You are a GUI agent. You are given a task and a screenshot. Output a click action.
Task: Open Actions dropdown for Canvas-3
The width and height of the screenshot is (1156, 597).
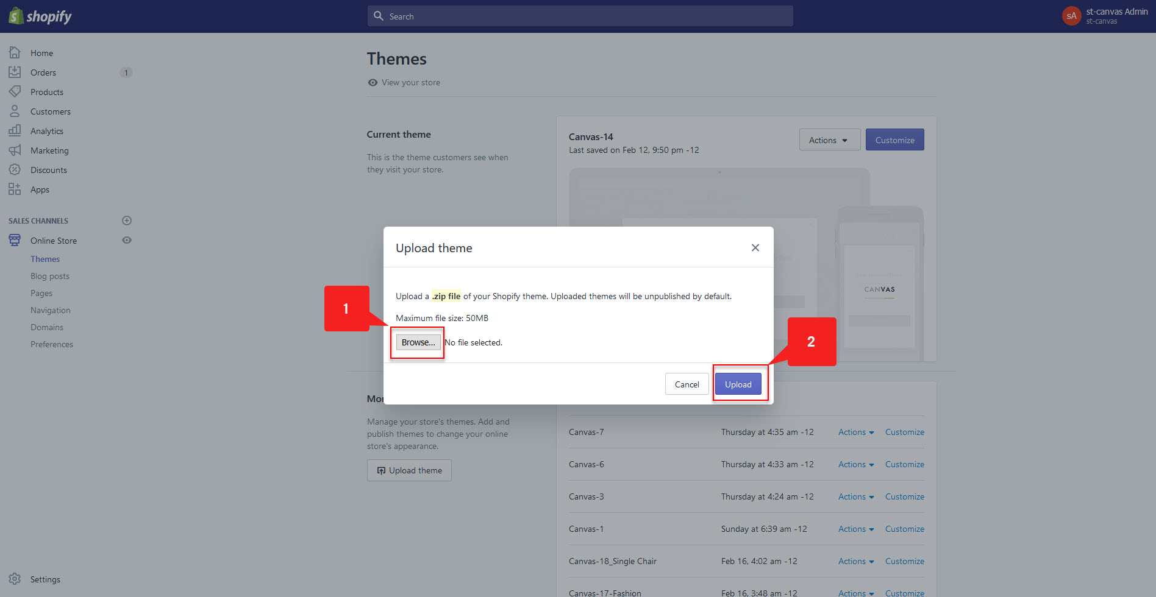[x=856, y=496]
